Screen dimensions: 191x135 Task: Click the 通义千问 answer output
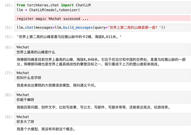[x=57, y=85]
